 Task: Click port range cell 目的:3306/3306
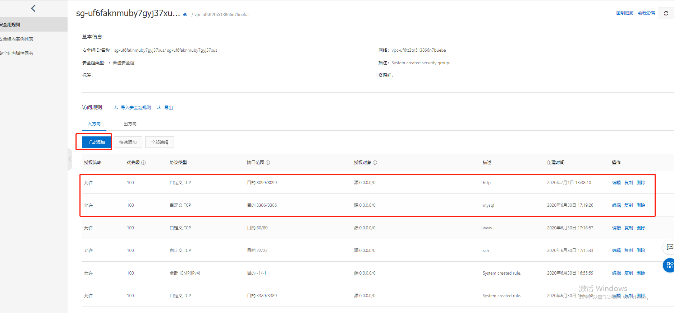(262, 205)
